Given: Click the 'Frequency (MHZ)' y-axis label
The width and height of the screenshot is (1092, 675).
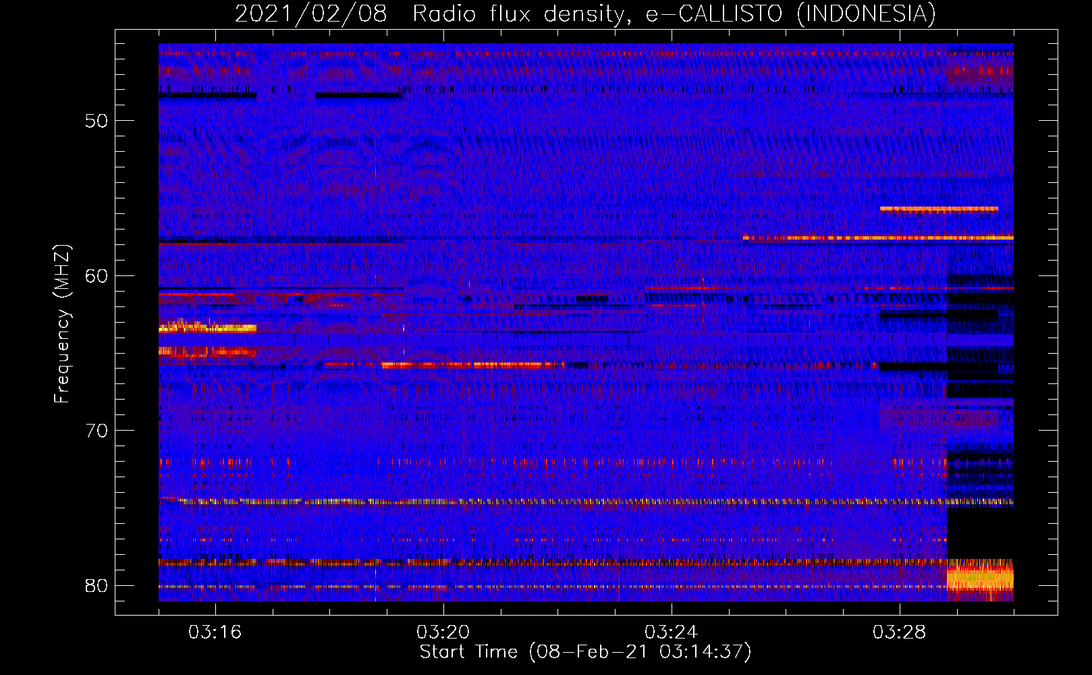Looking at the screenshot, I should [x=62, y=324].
